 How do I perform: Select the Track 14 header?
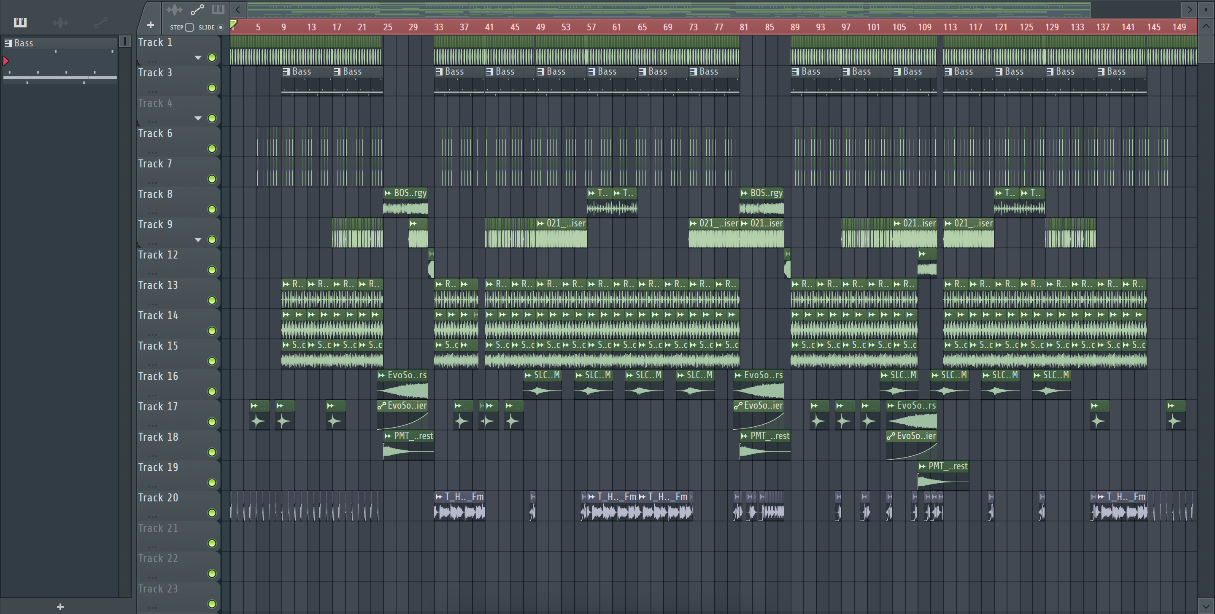tap(178, 323)
